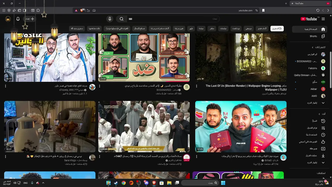Open the AMO channel subscription
This screenshot has width=332, height=187.
click(x=310, y=96)
